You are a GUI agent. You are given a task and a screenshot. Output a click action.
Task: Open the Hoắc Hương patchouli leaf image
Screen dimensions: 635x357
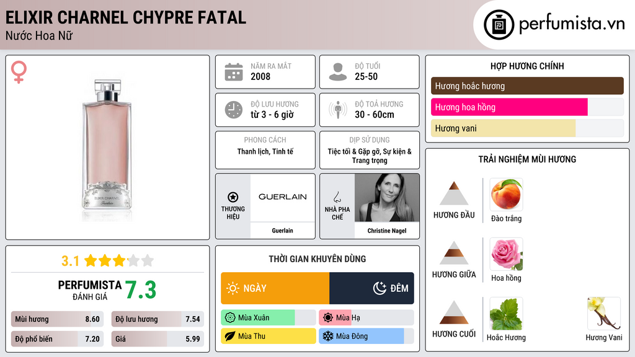point(506,313)
